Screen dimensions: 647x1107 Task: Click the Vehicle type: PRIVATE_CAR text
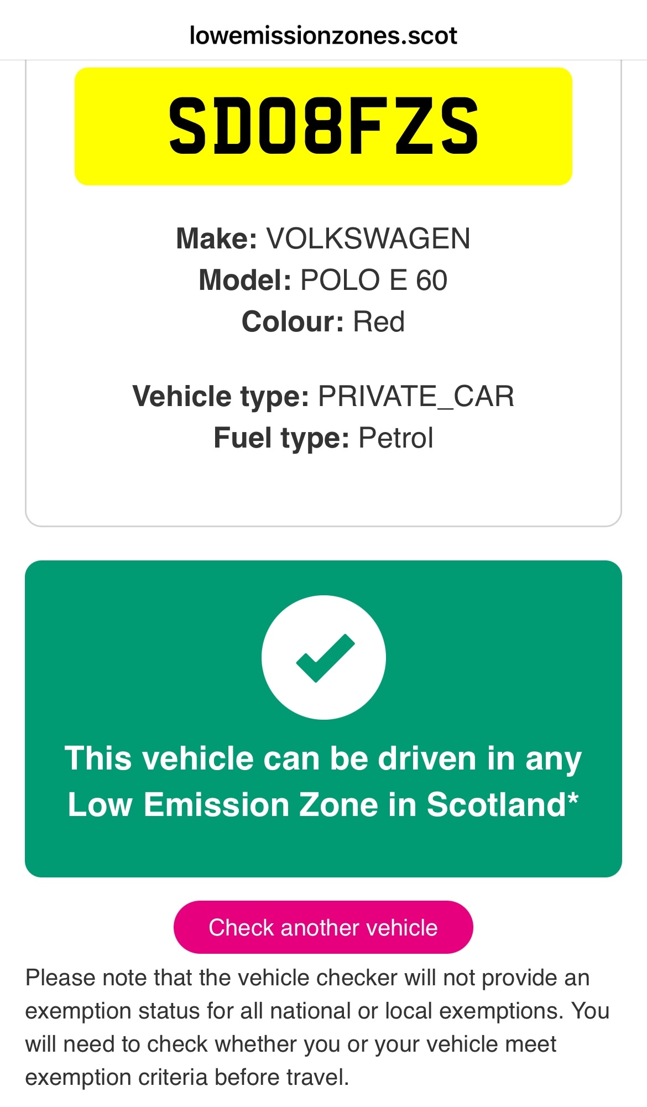tap(323, 396)
